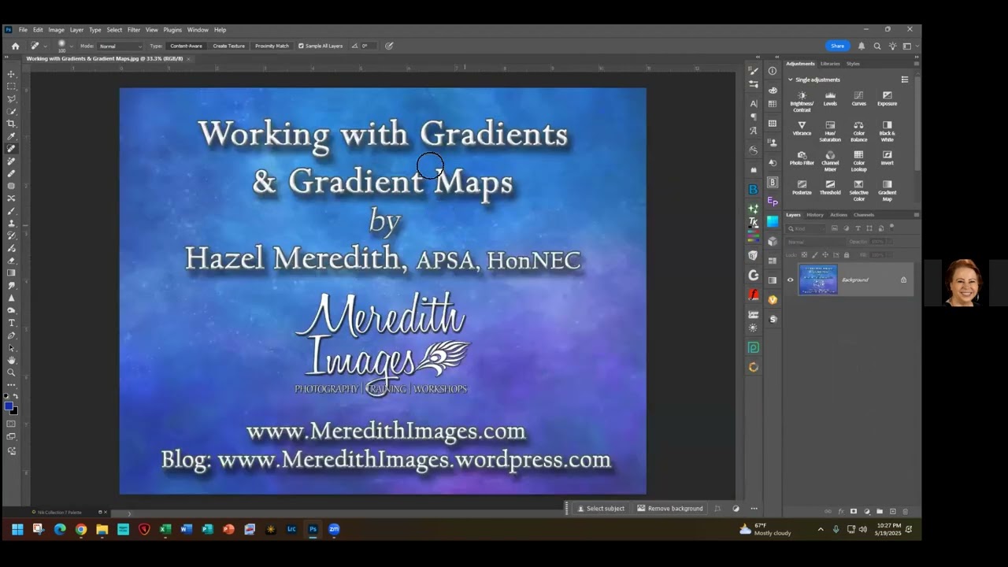
Task: Click the pressure-for-size brush icon
Action: coord(389,46)
